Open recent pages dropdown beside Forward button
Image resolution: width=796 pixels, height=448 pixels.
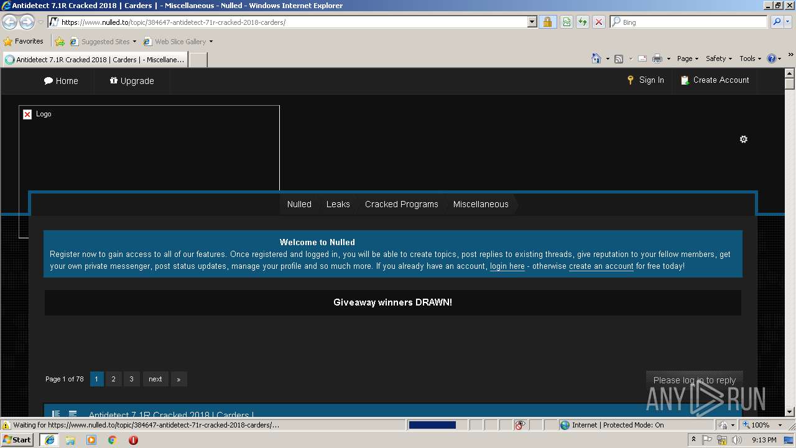pos(40,22)
